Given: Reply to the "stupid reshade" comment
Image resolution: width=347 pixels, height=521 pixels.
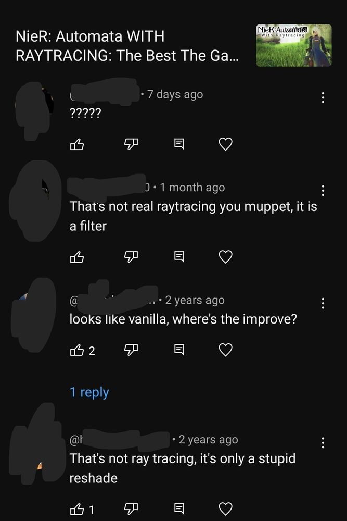Looking at the screenshot, I should (x=179, y=508).
